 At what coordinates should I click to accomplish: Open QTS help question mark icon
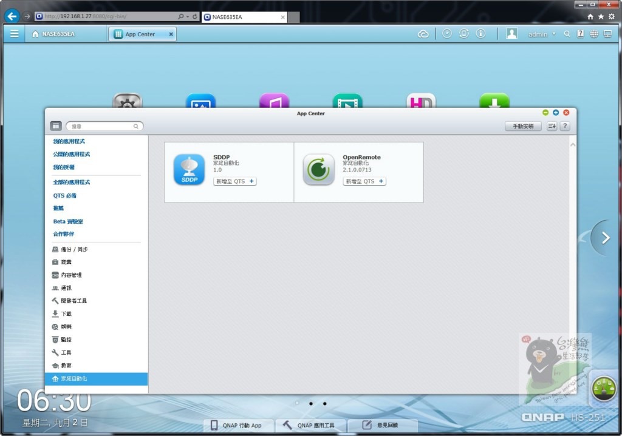[x=581, y=34]
